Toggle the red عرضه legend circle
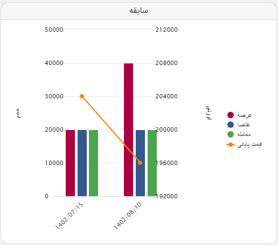Image resolution: width=278 pixels, height=245 pixels. coord(231,115)
